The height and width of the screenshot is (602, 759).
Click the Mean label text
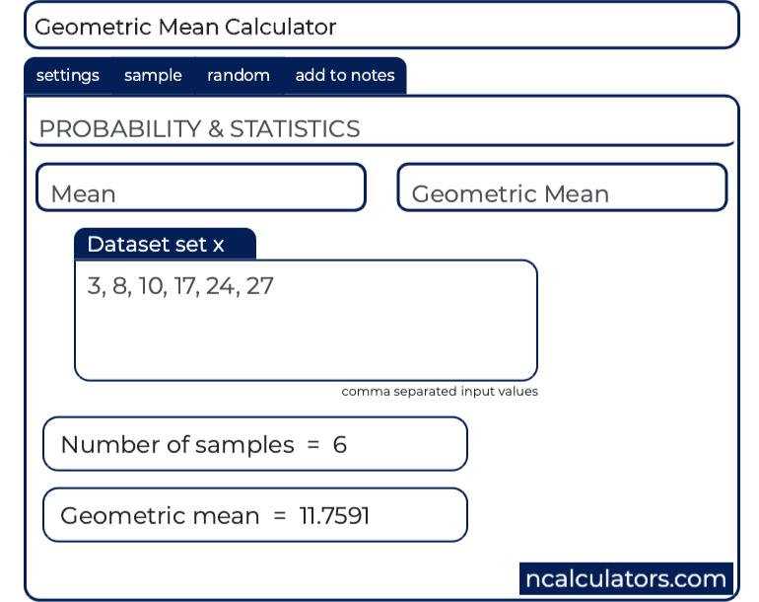[x=83, y=193]
